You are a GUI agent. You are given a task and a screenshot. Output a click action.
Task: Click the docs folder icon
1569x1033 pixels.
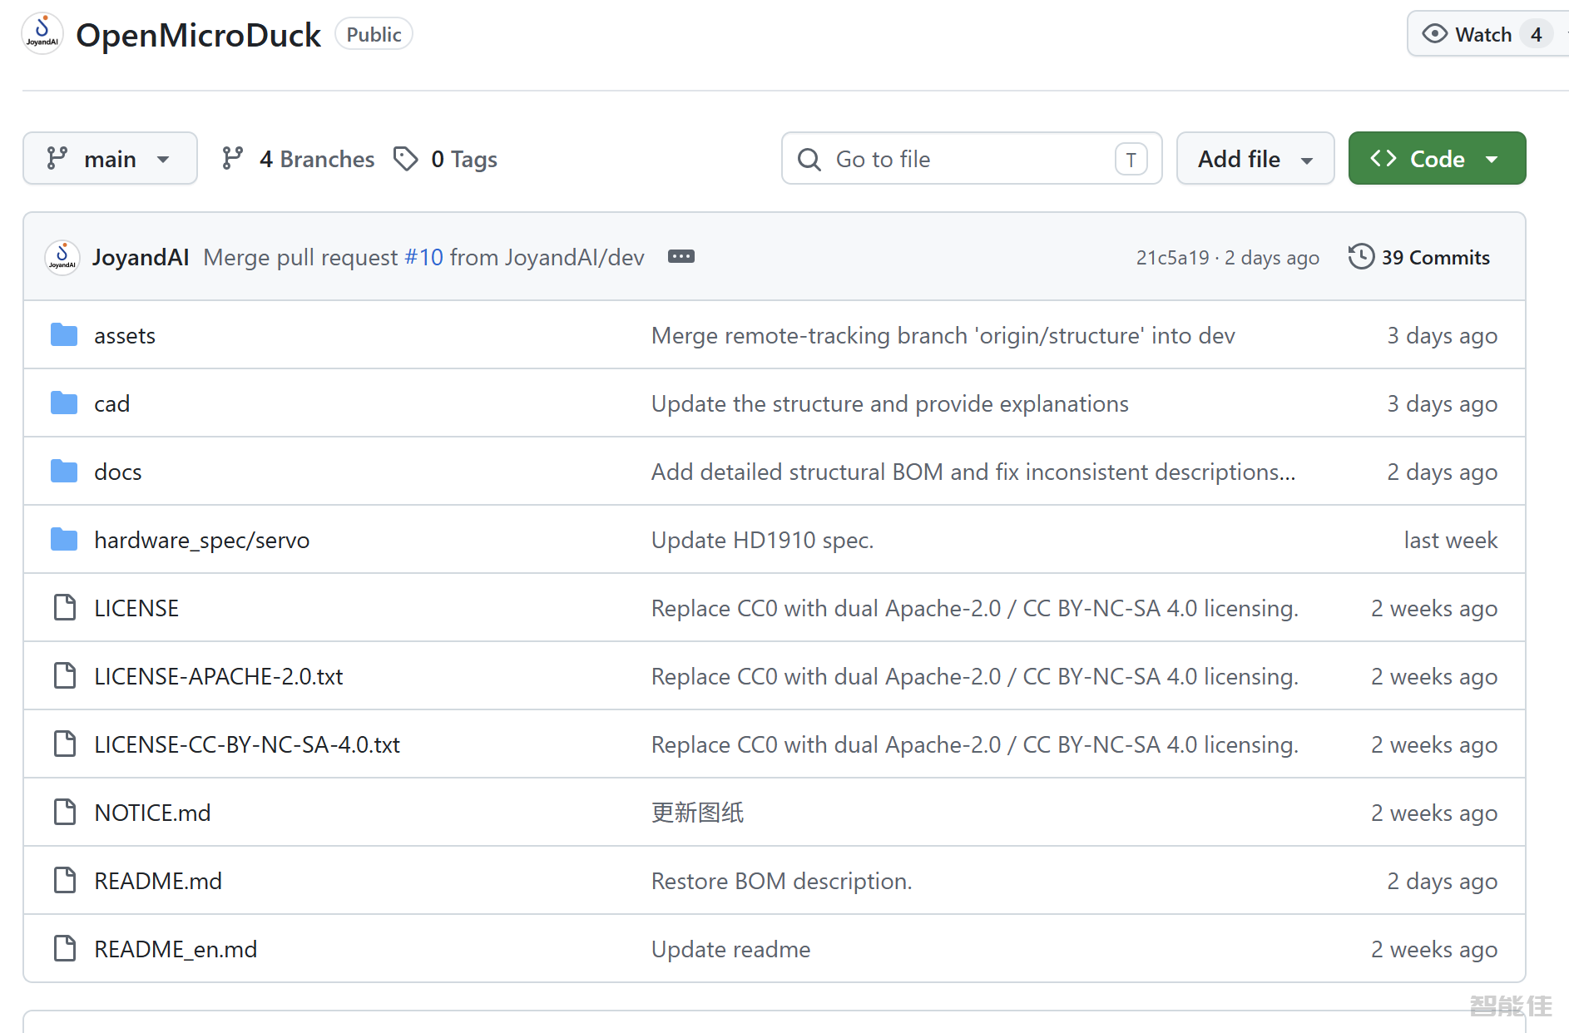[x=64, y=472]
